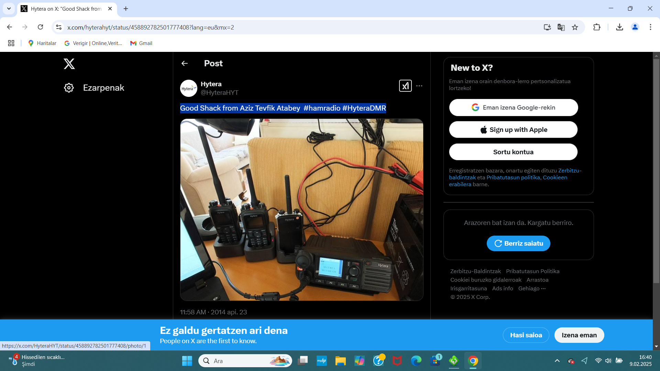660x371 pixels.
Task: Open Microsoft Edge from taskbar
Action: tap(416, 361)
